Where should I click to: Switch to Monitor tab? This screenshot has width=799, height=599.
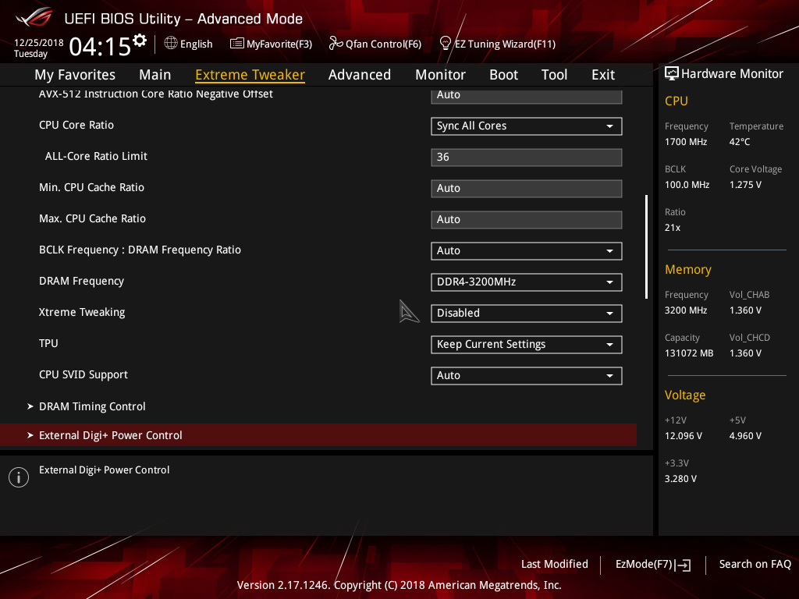[440, 74]
